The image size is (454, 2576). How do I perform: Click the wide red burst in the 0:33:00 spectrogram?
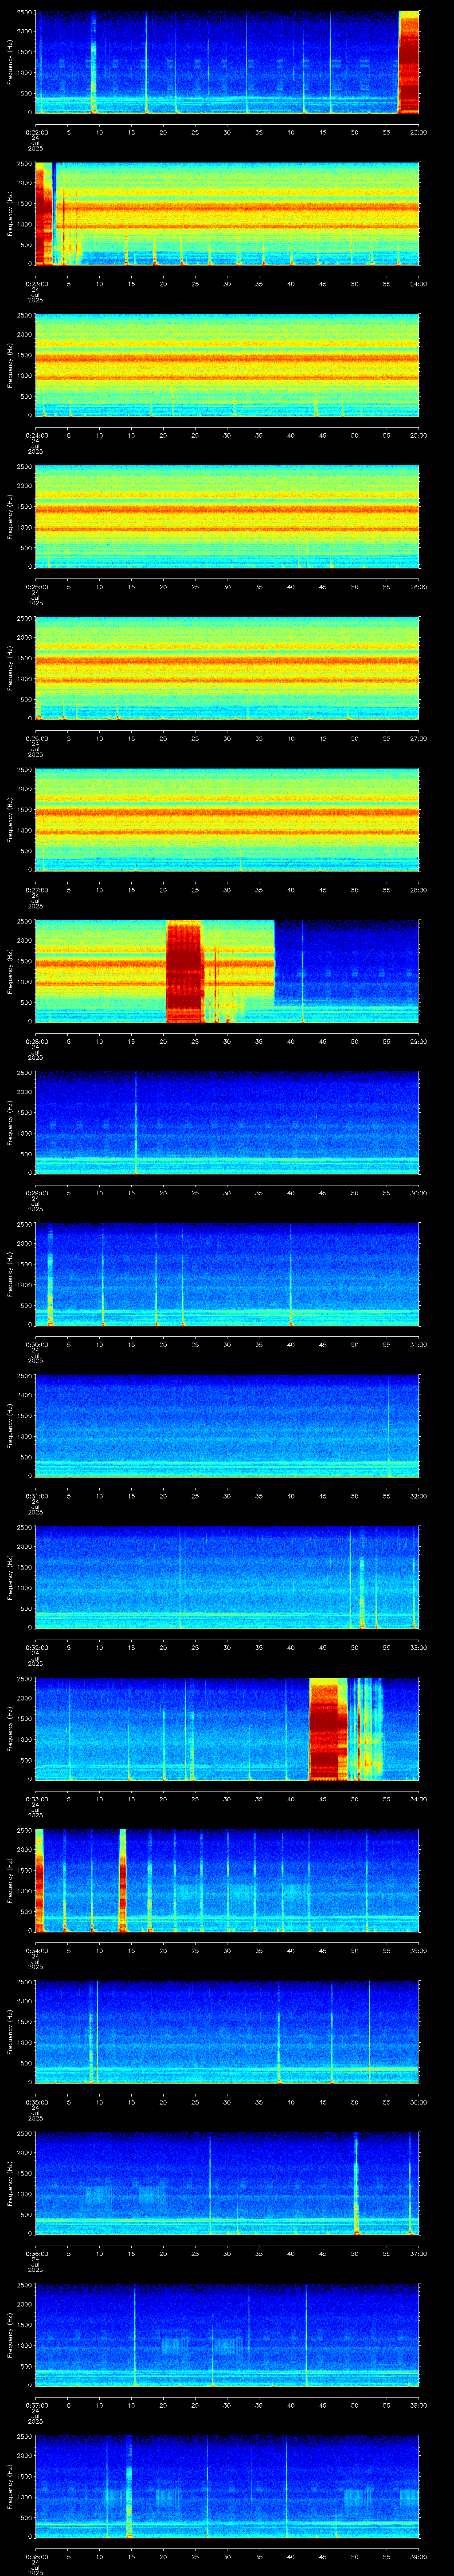[327, 1728]
